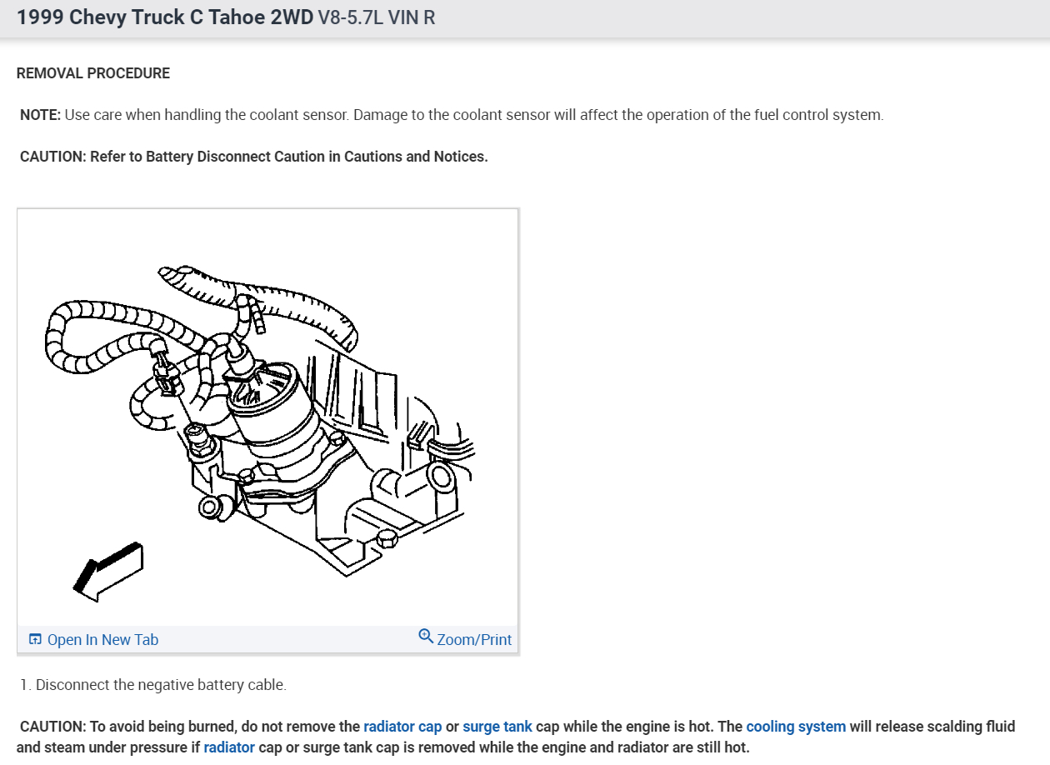The image size is (1050, 765).
Task: Click the REMOVAL PROCEDURE heading
Action: [93, 73]
